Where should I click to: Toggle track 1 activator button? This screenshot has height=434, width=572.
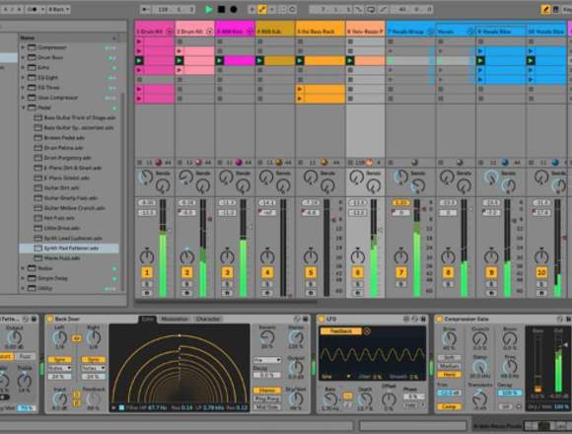click(147, 272)
